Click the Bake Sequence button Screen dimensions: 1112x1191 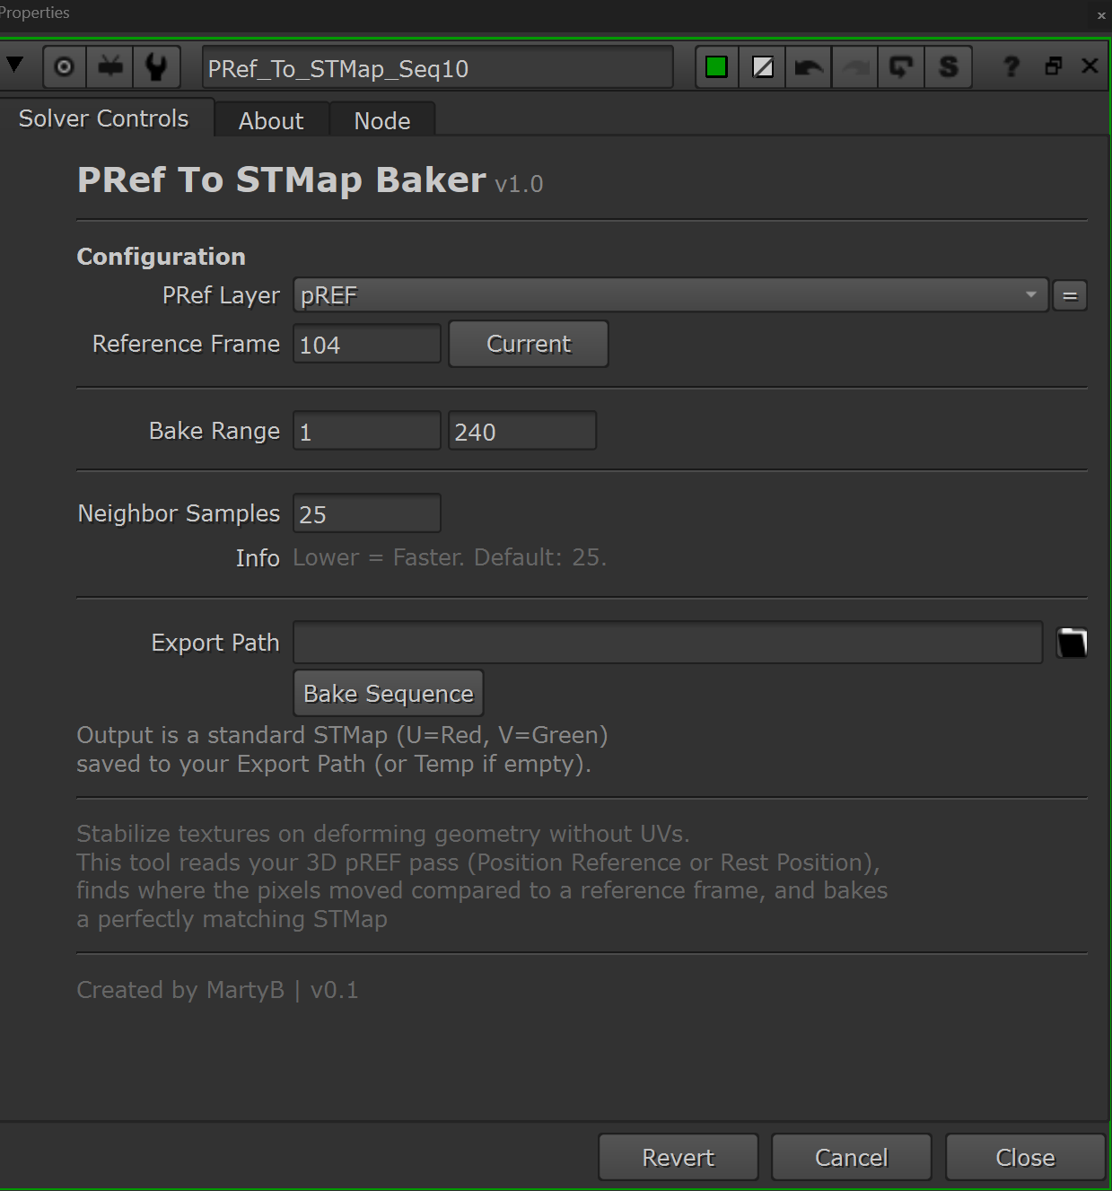[389, 694]
